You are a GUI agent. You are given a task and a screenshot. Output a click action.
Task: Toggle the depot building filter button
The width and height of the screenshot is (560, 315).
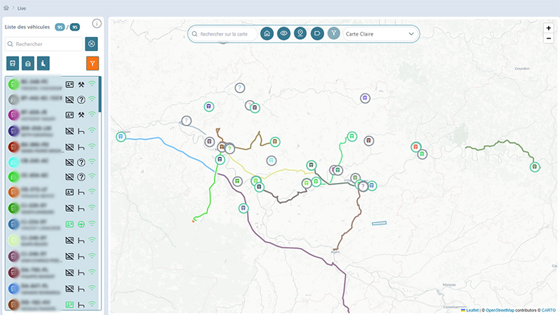tap(28, 64)
